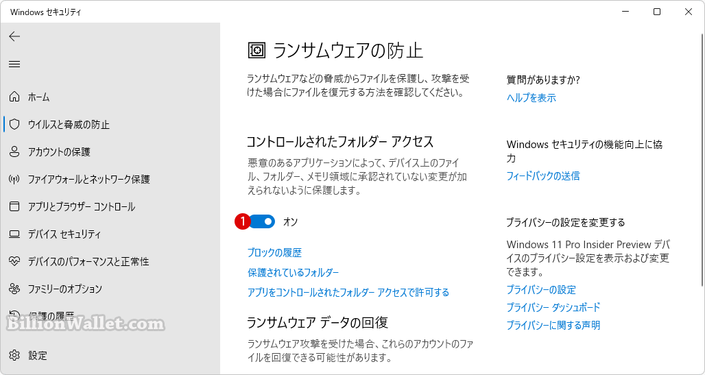Click ヘルプを表示 link
This screenshot has height=375, width=705.
coord(531,97)
